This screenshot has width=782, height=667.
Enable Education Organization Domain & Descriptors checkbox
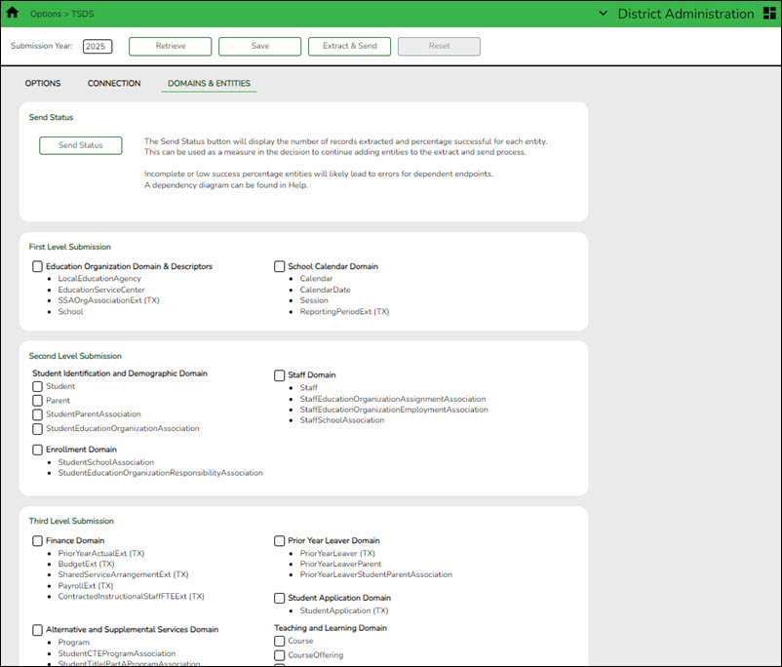click(37, 266)
